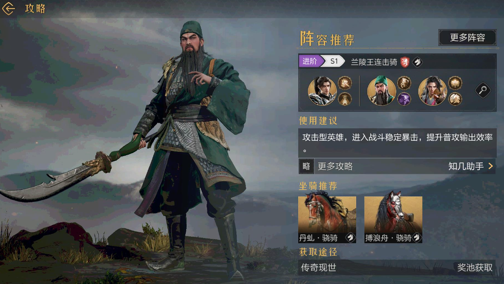The width and height of the screenshot is (504, 284).
Task: Open the 更多攻略 guide row
Action: 397,166
